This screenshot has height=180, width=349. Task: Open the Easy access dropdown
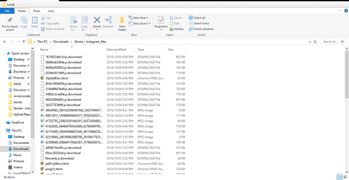coord(140,23)
